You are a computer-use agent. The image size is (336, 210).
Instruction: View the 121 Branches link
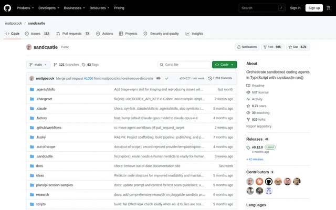pos(66,65)
